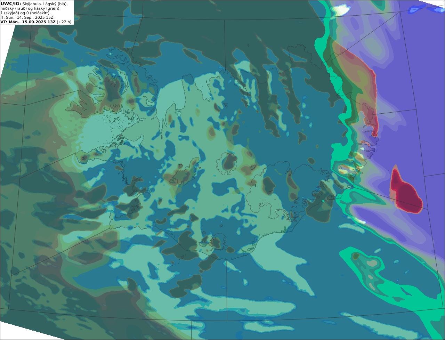Click the '0 (heiðskírt).' legend text
Screen dimensions: 445x340
39,13
